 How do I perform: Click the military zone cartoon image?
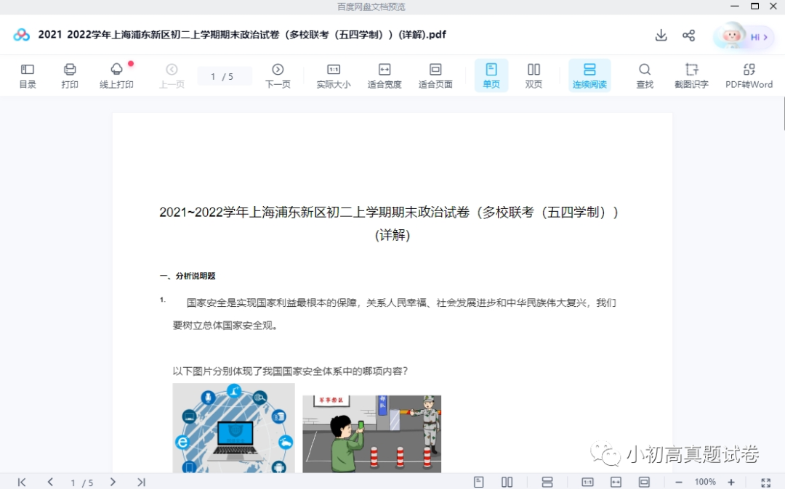click(x=372, y=434)
